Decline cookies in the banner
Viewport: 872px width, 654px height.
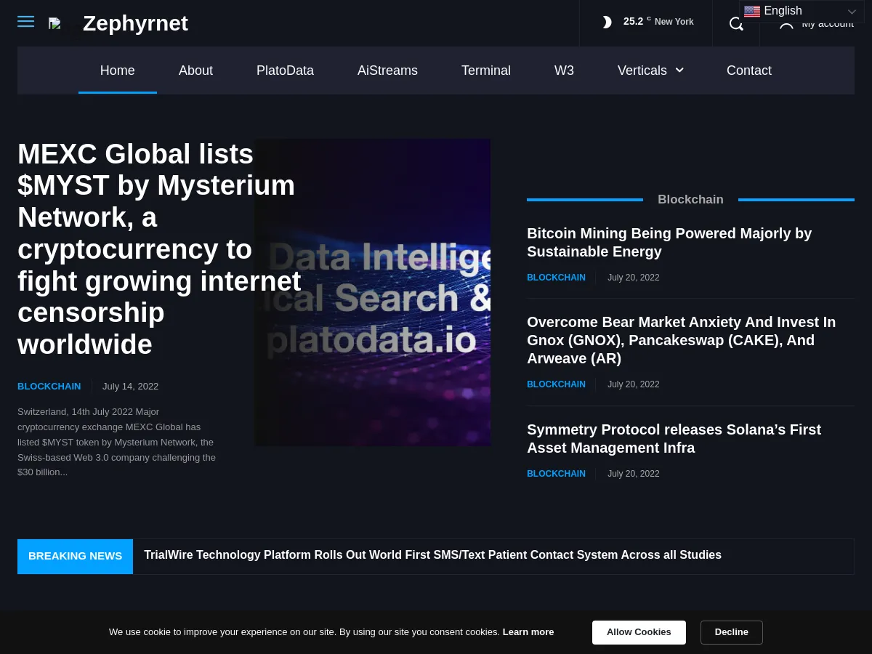[731, 632]
